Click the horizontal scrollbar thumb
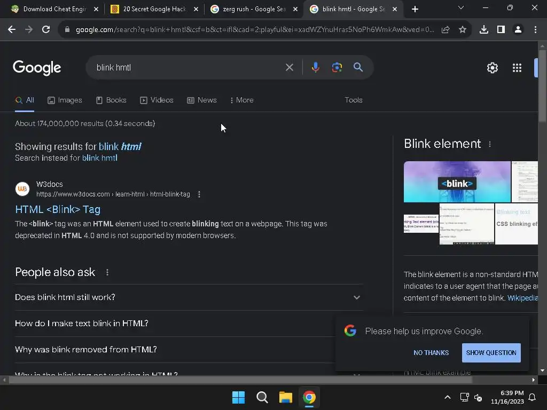547x410 pixels. tap(240, 380)
